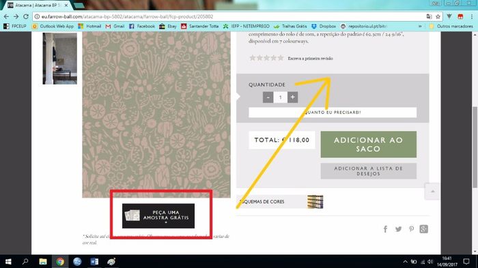Open Santander Totta bookmark
This screenshot has height=268, width=478.
coord(199,26)
